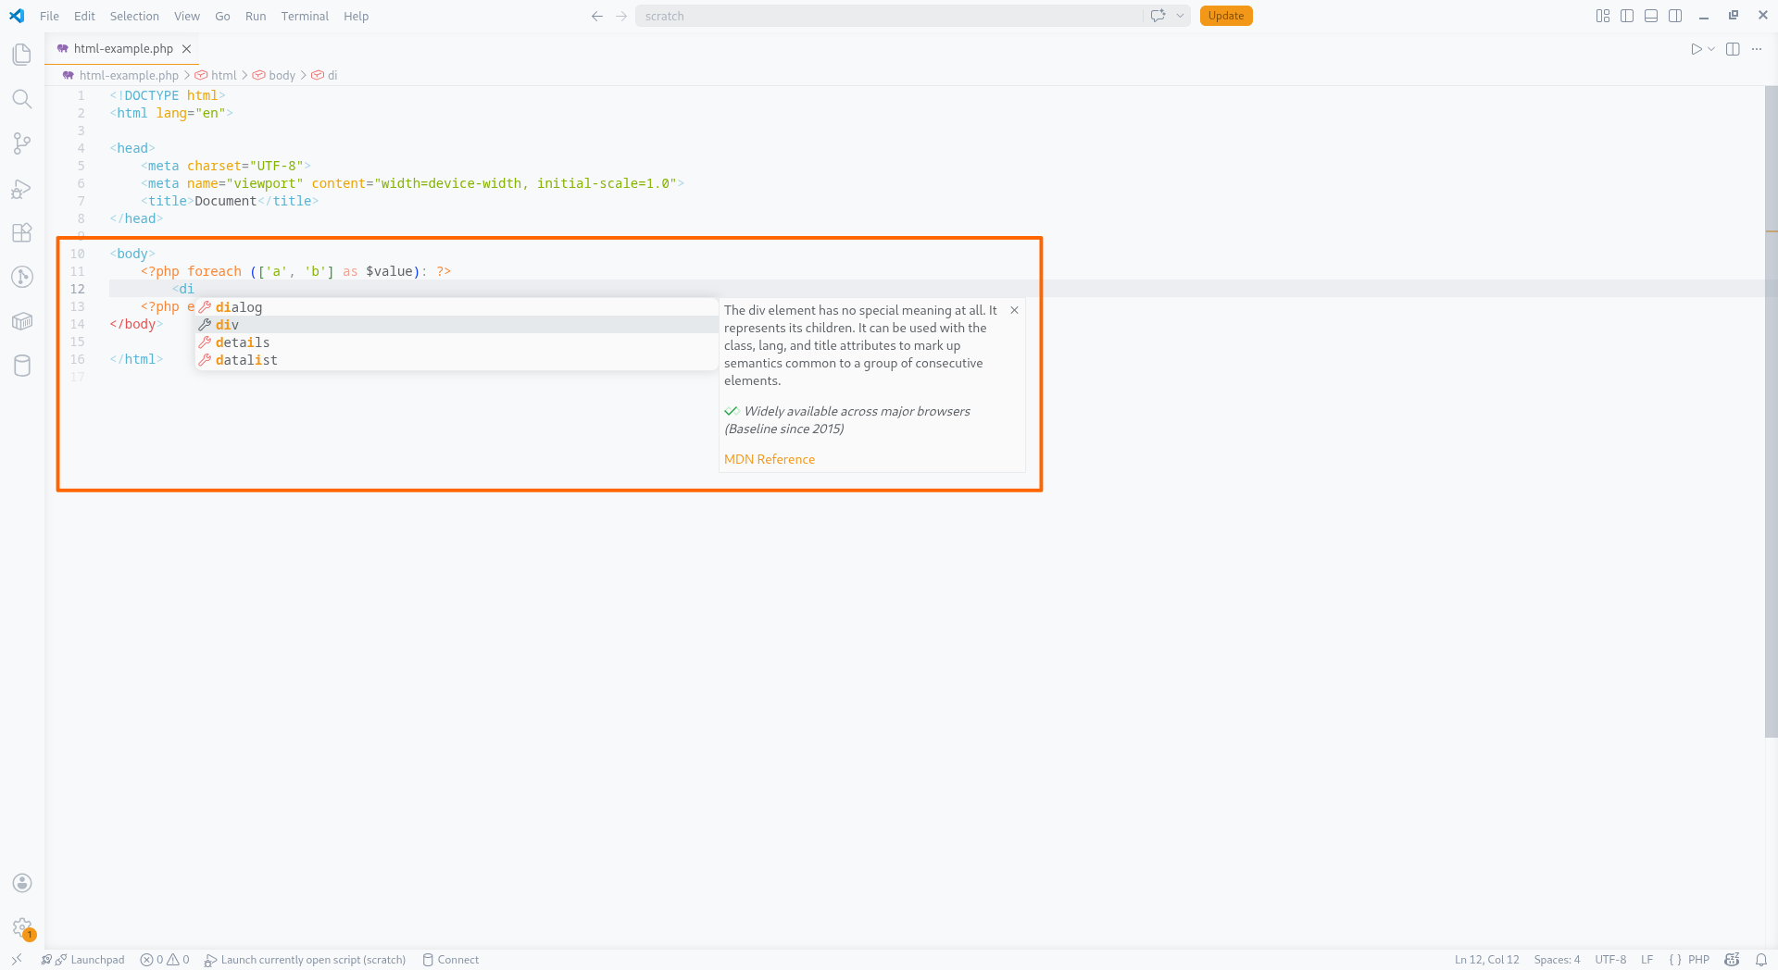
Task: Open the Edit menu
Action: 84,16
